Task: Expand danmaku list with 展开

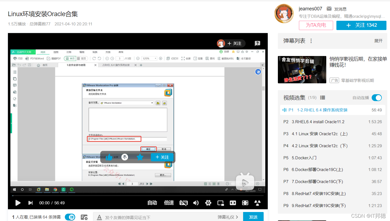Action: (378, 41)
